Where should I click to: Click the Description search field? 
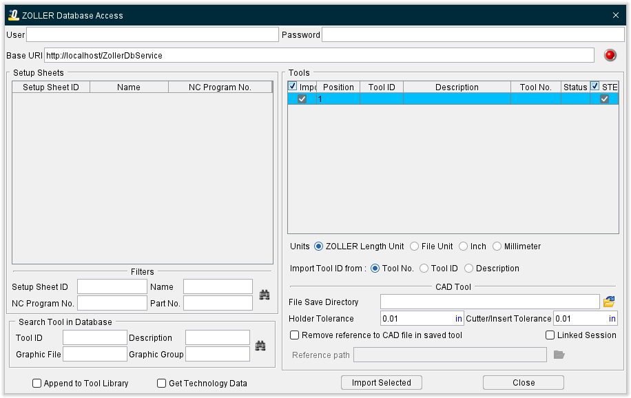point(218,337)
